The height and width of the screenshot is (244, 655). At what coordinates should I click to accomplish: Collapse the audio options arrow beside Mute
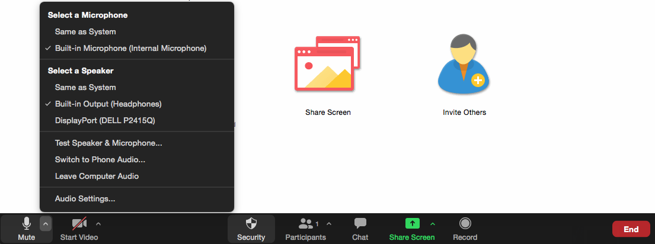point(46,224)
